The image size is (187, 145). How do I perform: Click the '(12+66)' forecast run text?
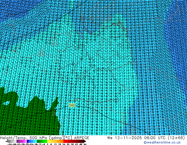[177, 138]
